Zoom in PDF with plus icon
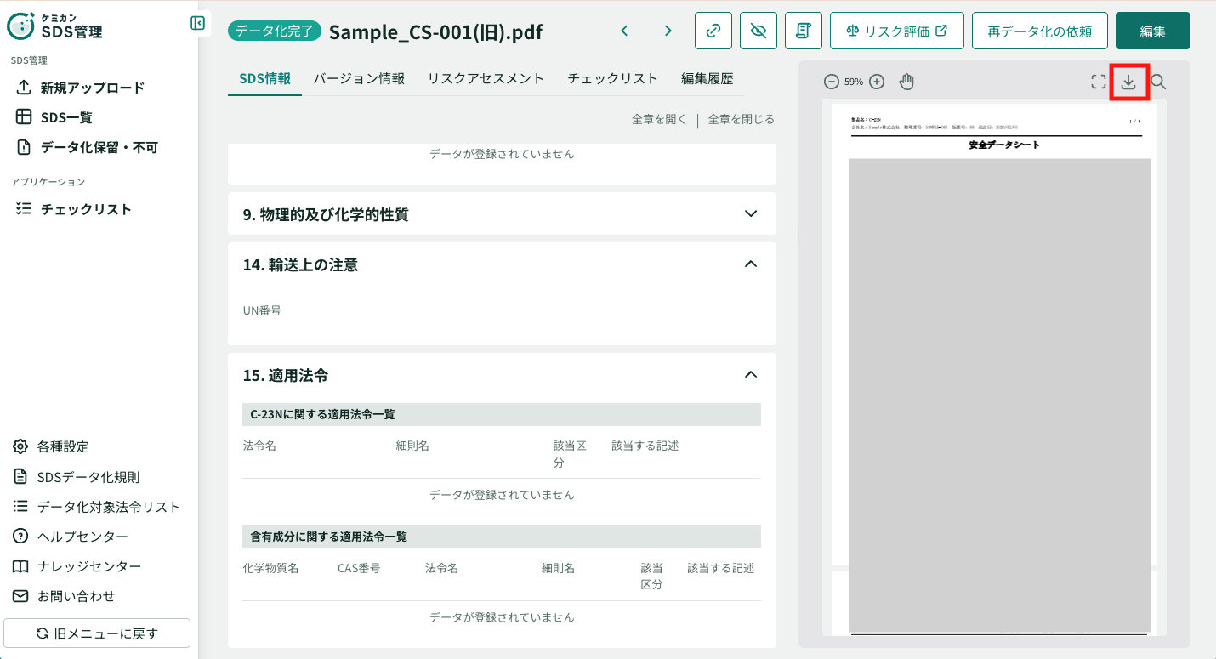 877,82
